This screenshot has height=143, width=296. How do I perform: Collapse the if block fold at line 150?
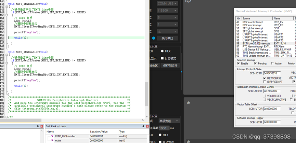pos(7,15)
